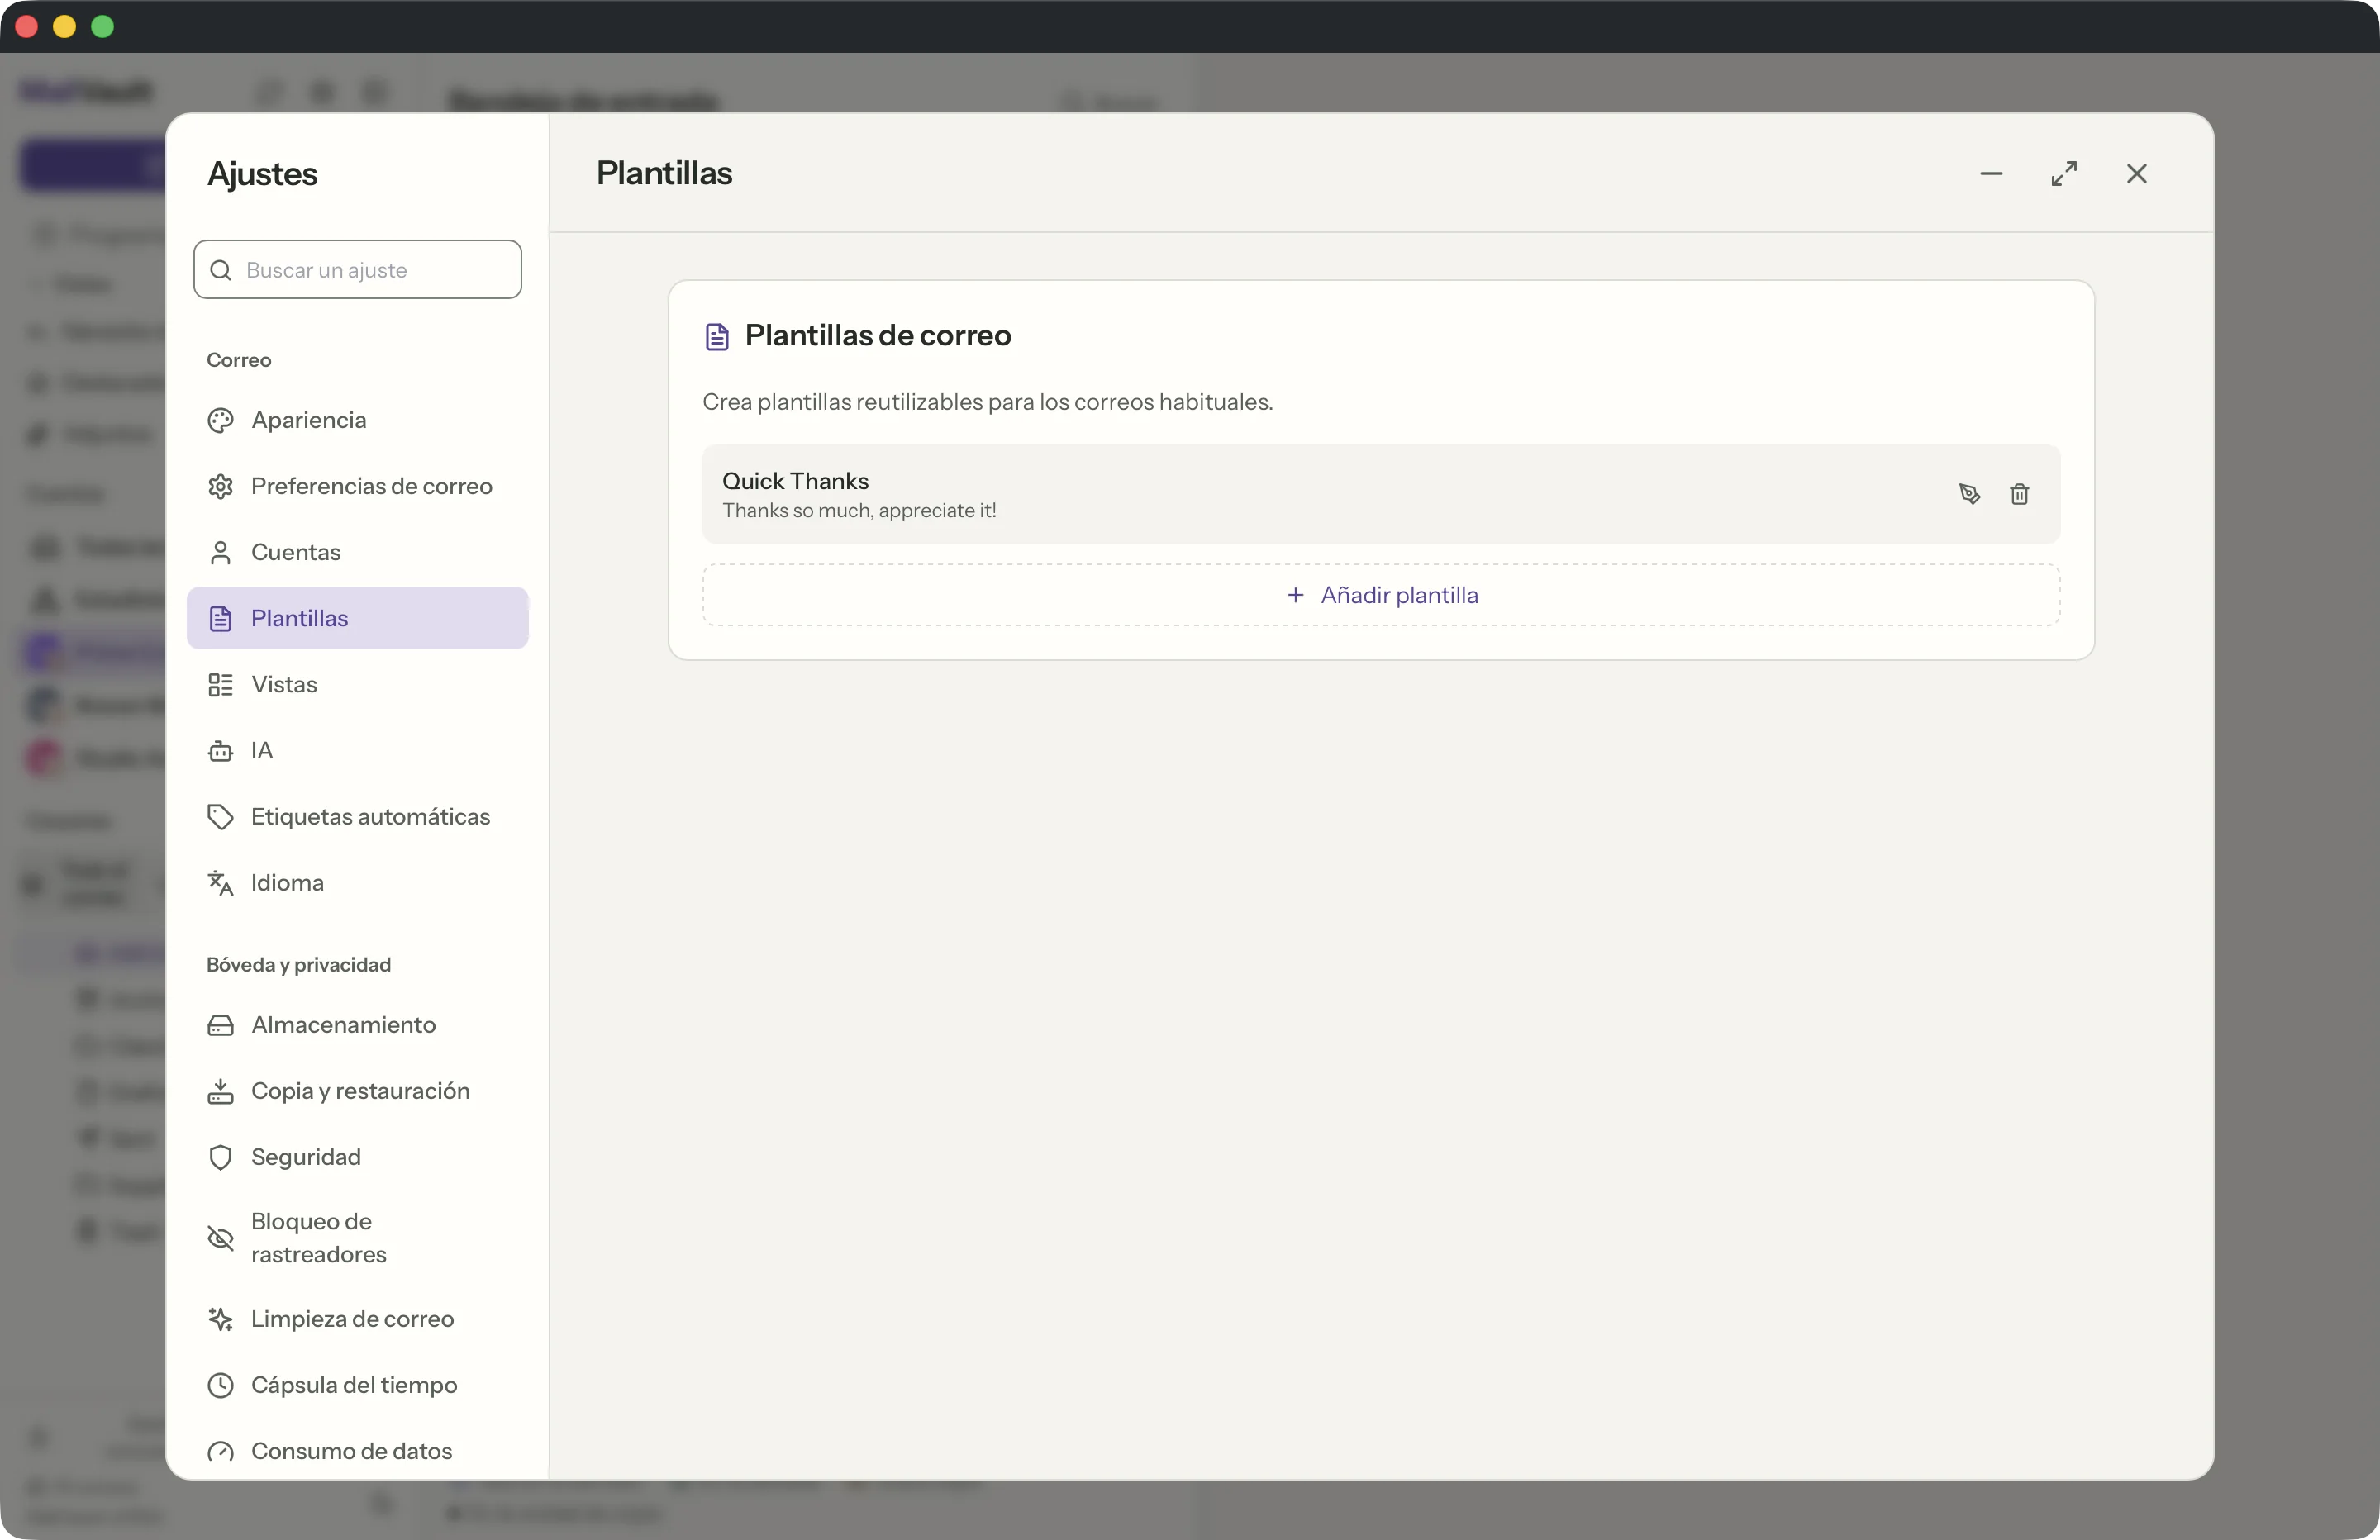
Task: Open Consumo de datos settings
Action: pos(357,1450)
